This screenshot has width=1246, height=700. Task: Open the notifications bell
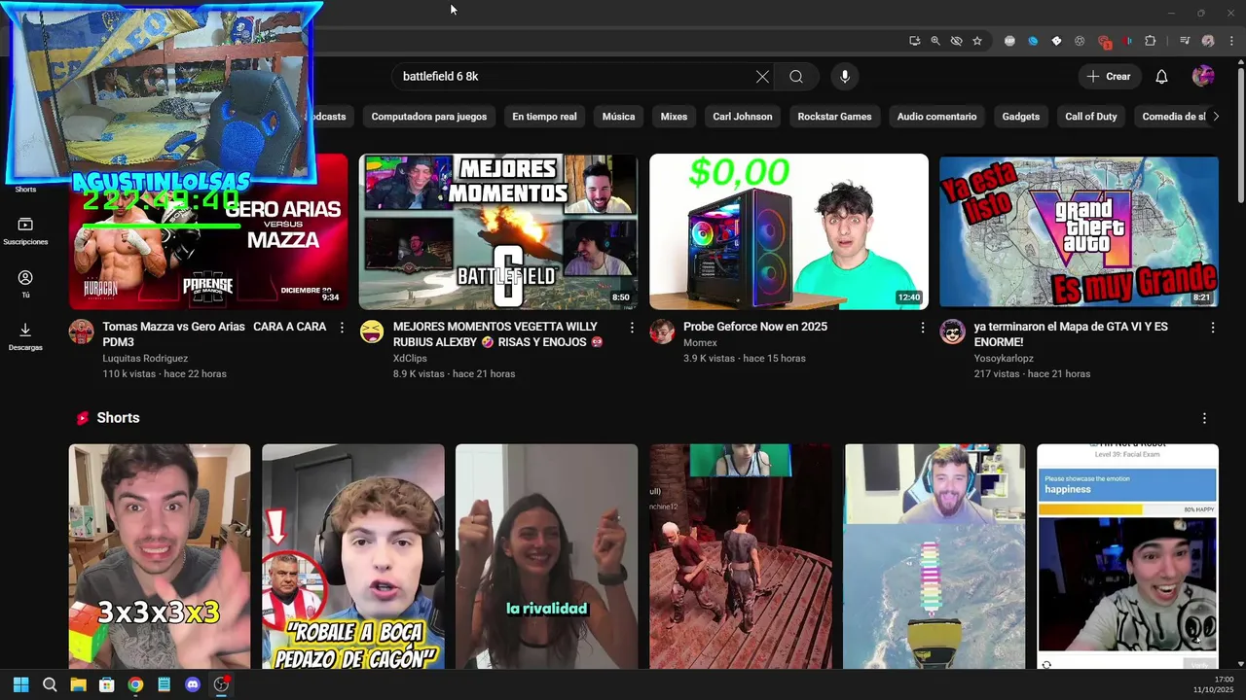point(1161,77)
